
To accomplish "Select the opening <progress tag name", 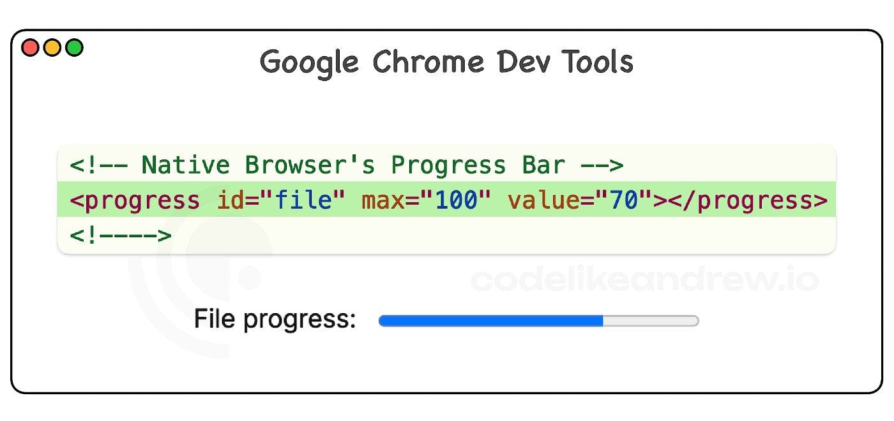I will [135, 201].
